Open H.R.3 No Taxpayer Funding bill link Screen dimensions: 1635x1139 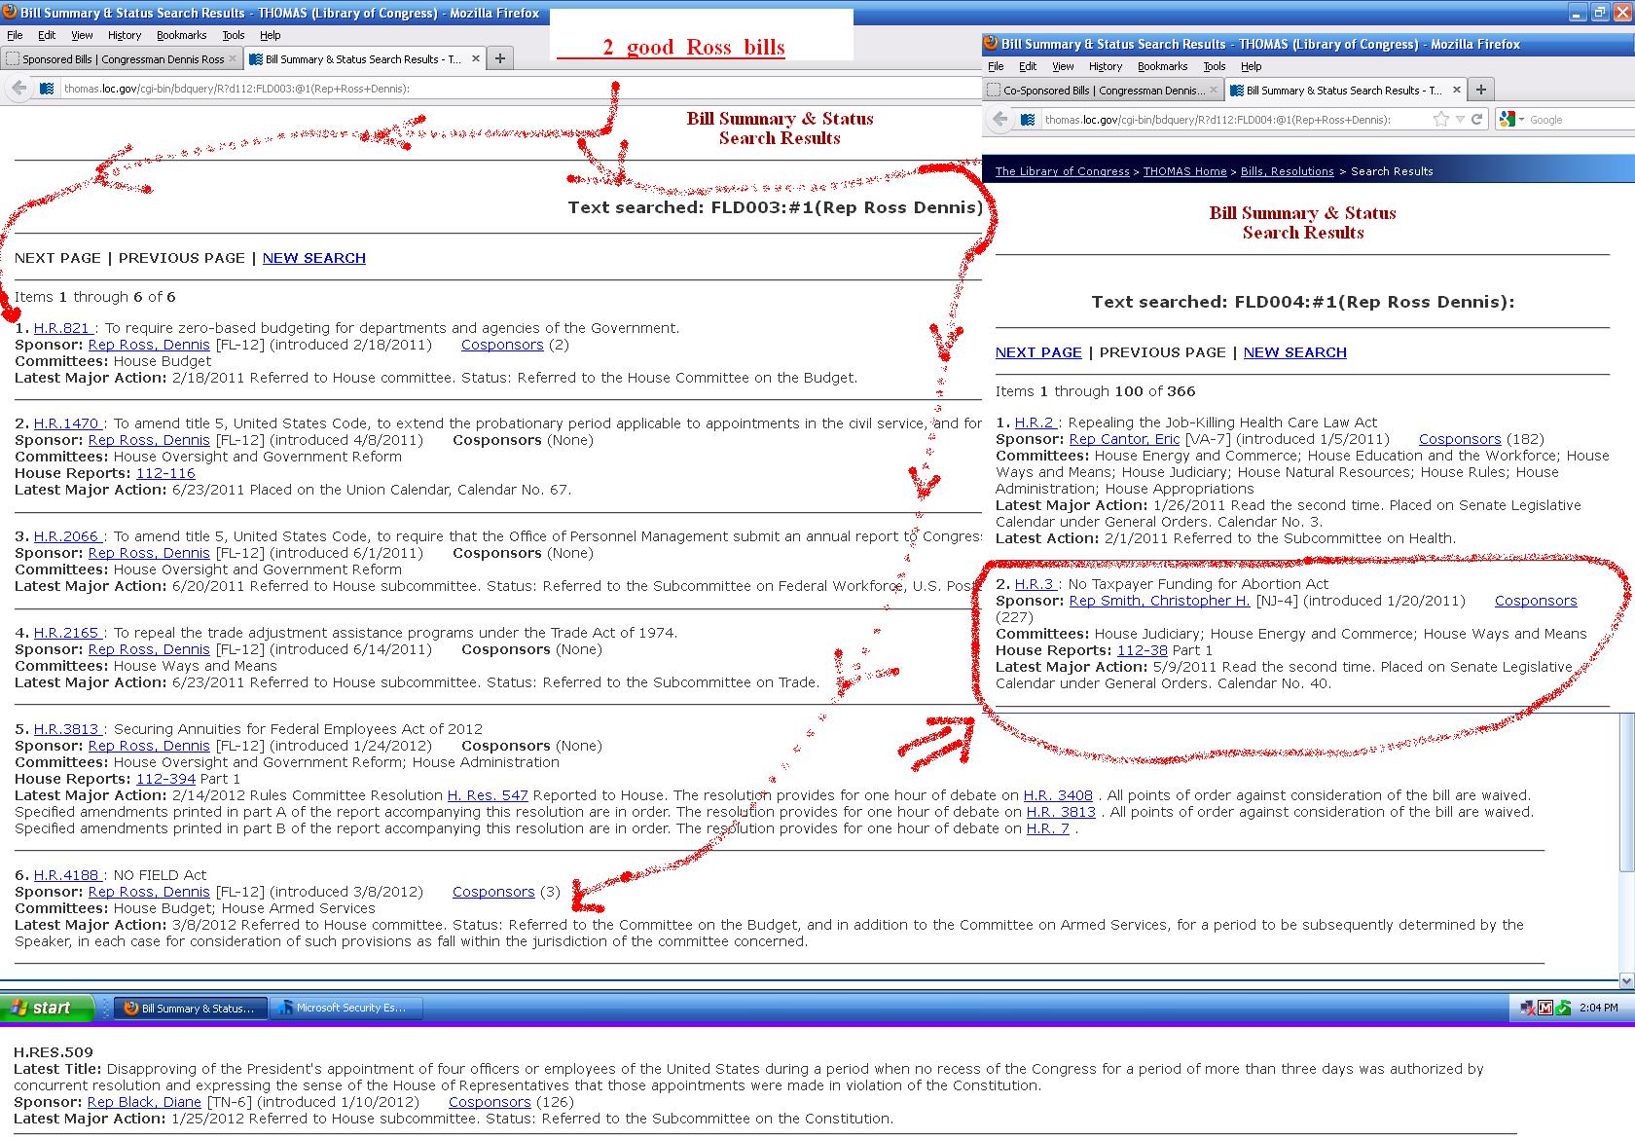pos(1035,584)
